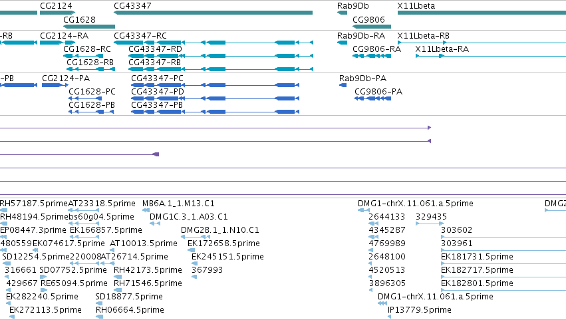
Task: Select the 316661 feature label
Action: click(x=20, y=270)
